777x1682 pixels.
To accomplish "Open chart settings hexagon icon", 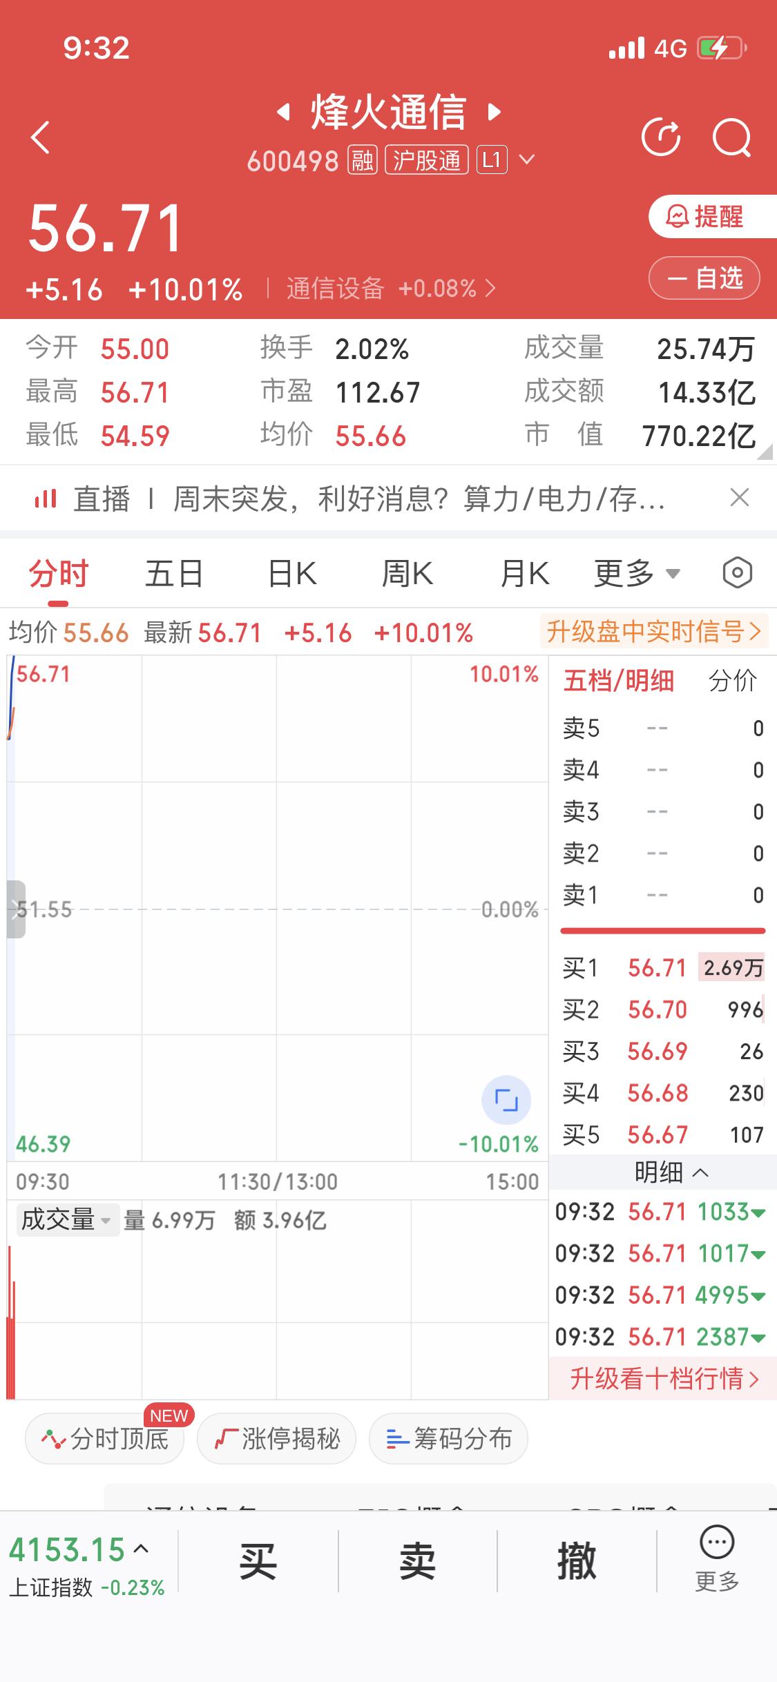I will [737, 572].
